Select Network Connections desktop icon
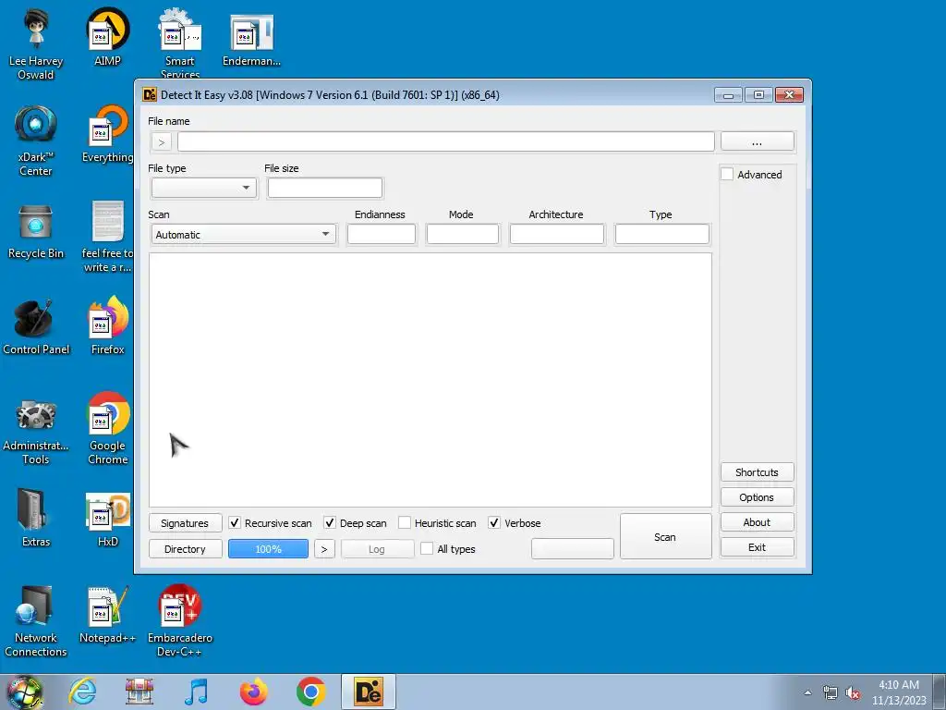The height and width of the screenshot is (710, 946). 36,620
